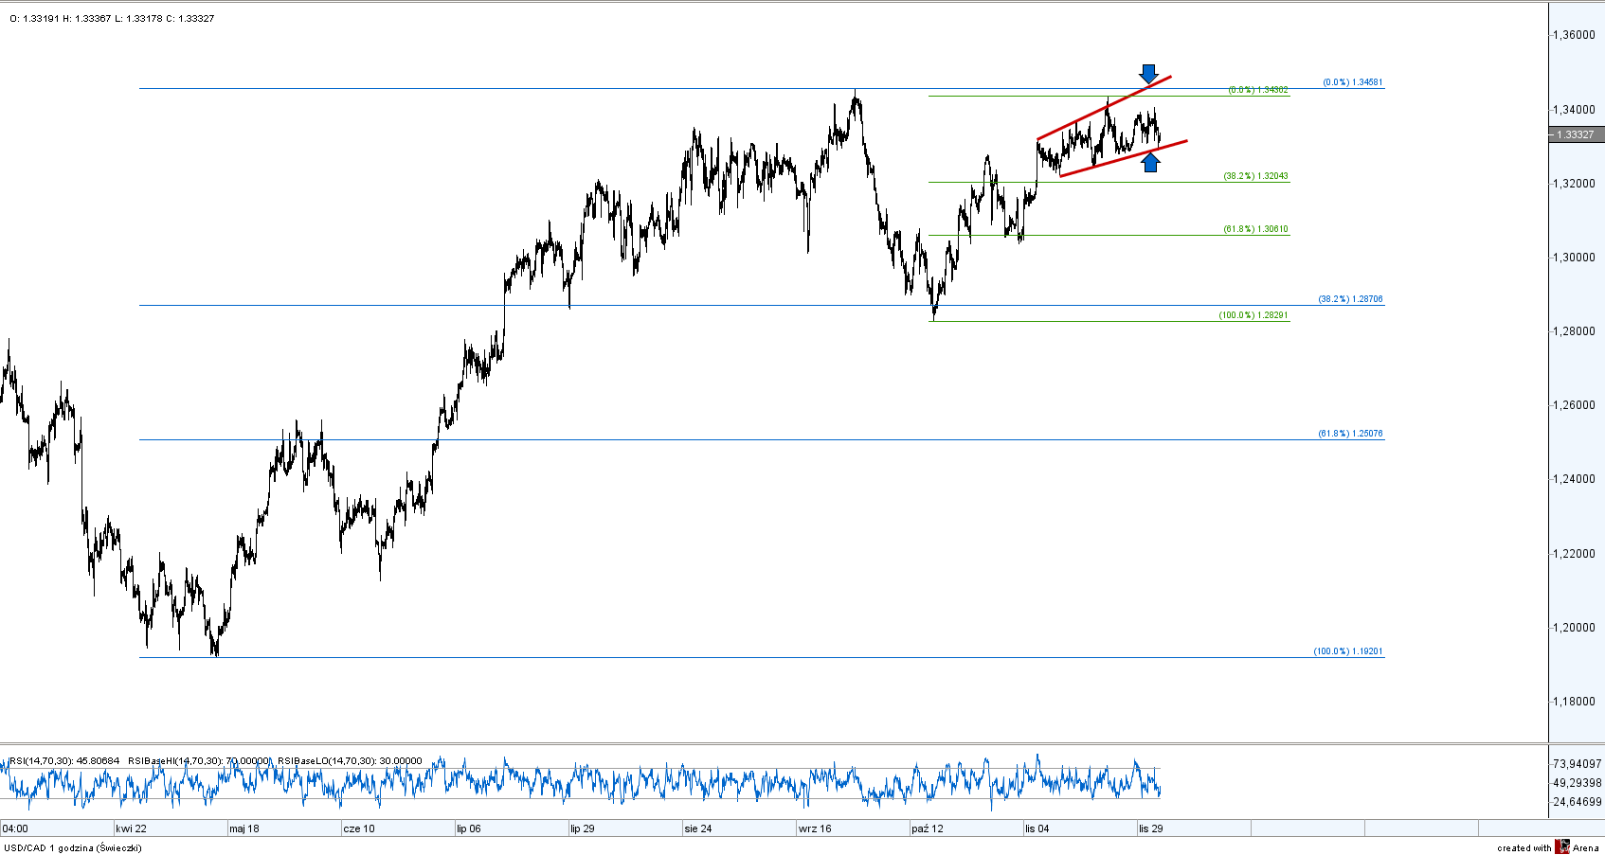Screen dimensions: 1605x855
Task: Click the 'lip 06' date label
Action: 469,828
